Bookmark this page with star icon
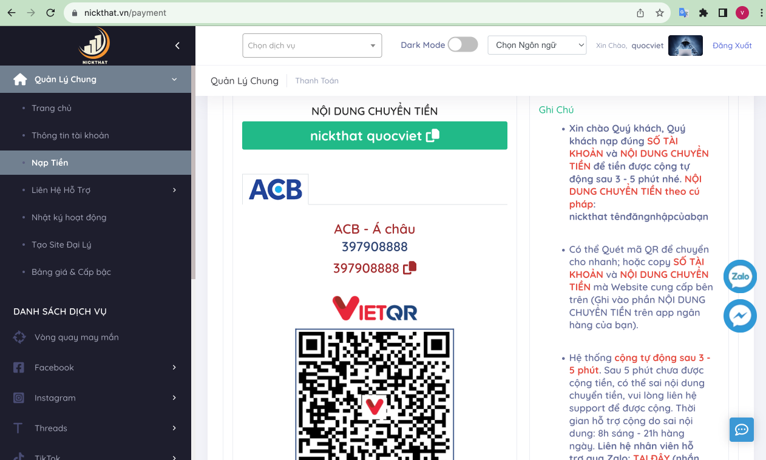766x460 pixels. coord(660,13)
